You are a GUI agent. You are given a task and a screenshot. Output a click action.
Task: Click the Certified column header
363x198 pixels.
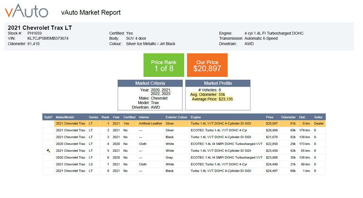(x=129, y=117)
